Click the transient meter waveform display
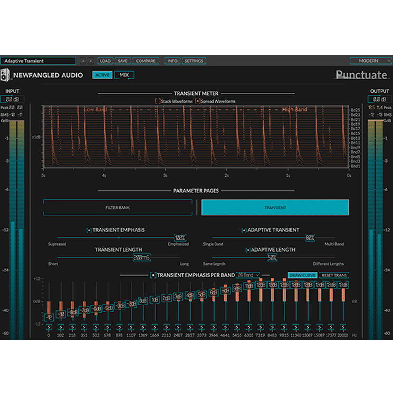Viewport: 393px width, 393px height. (x=196, y=137)
